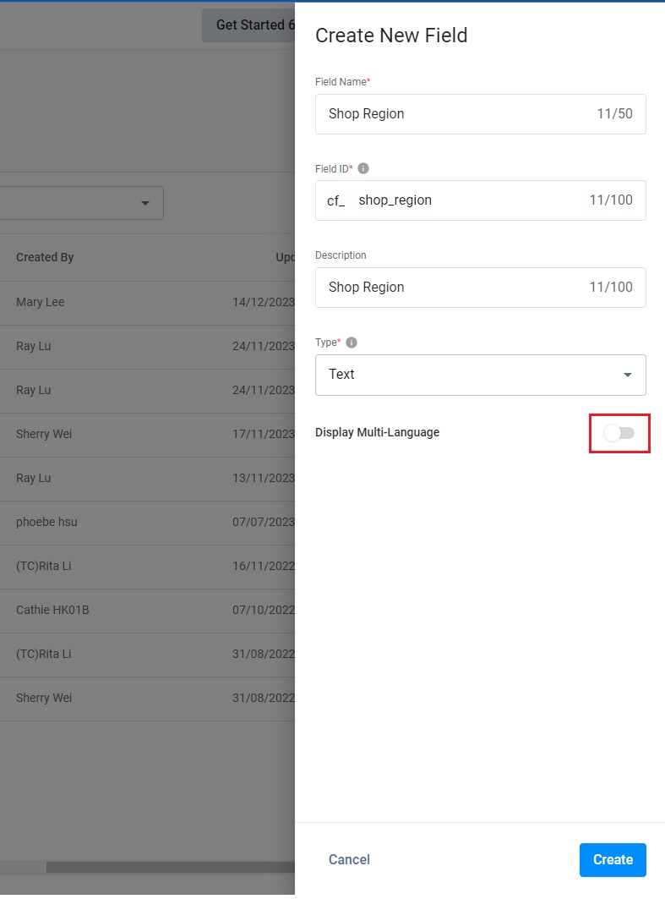
Task: Cancel the new field creation
Action: [x=349, y=859]
